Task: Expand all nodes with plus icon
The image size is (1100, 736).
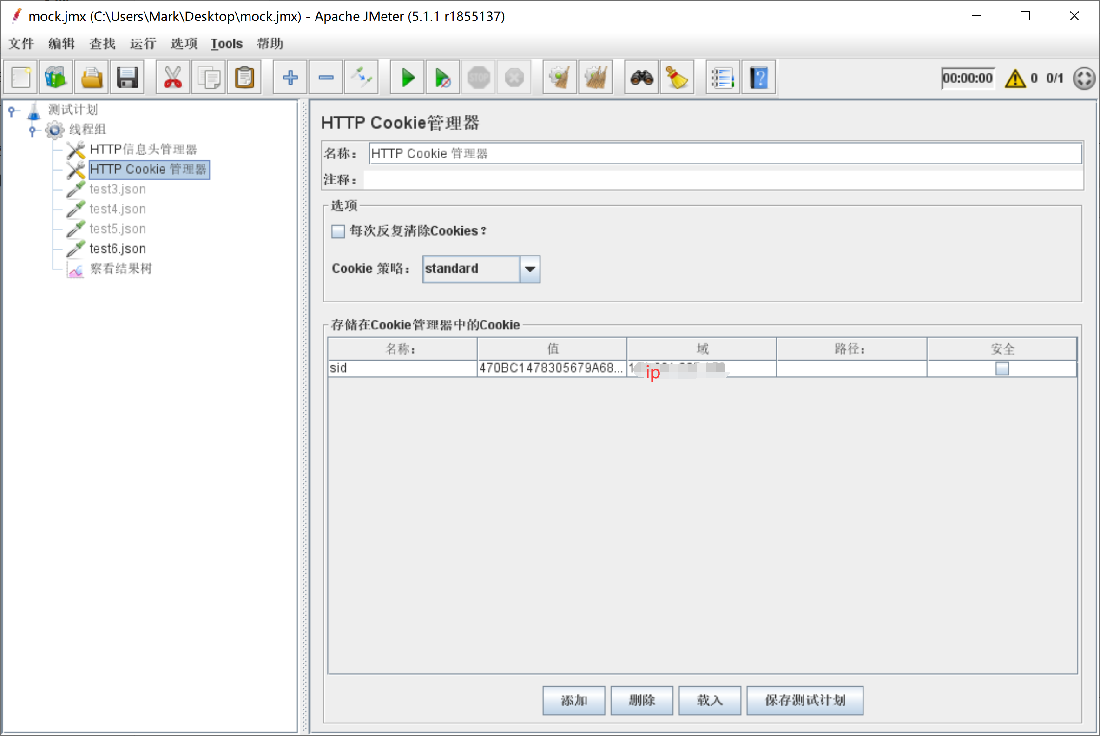Action: pyautogui.click(x=290, y=78)
